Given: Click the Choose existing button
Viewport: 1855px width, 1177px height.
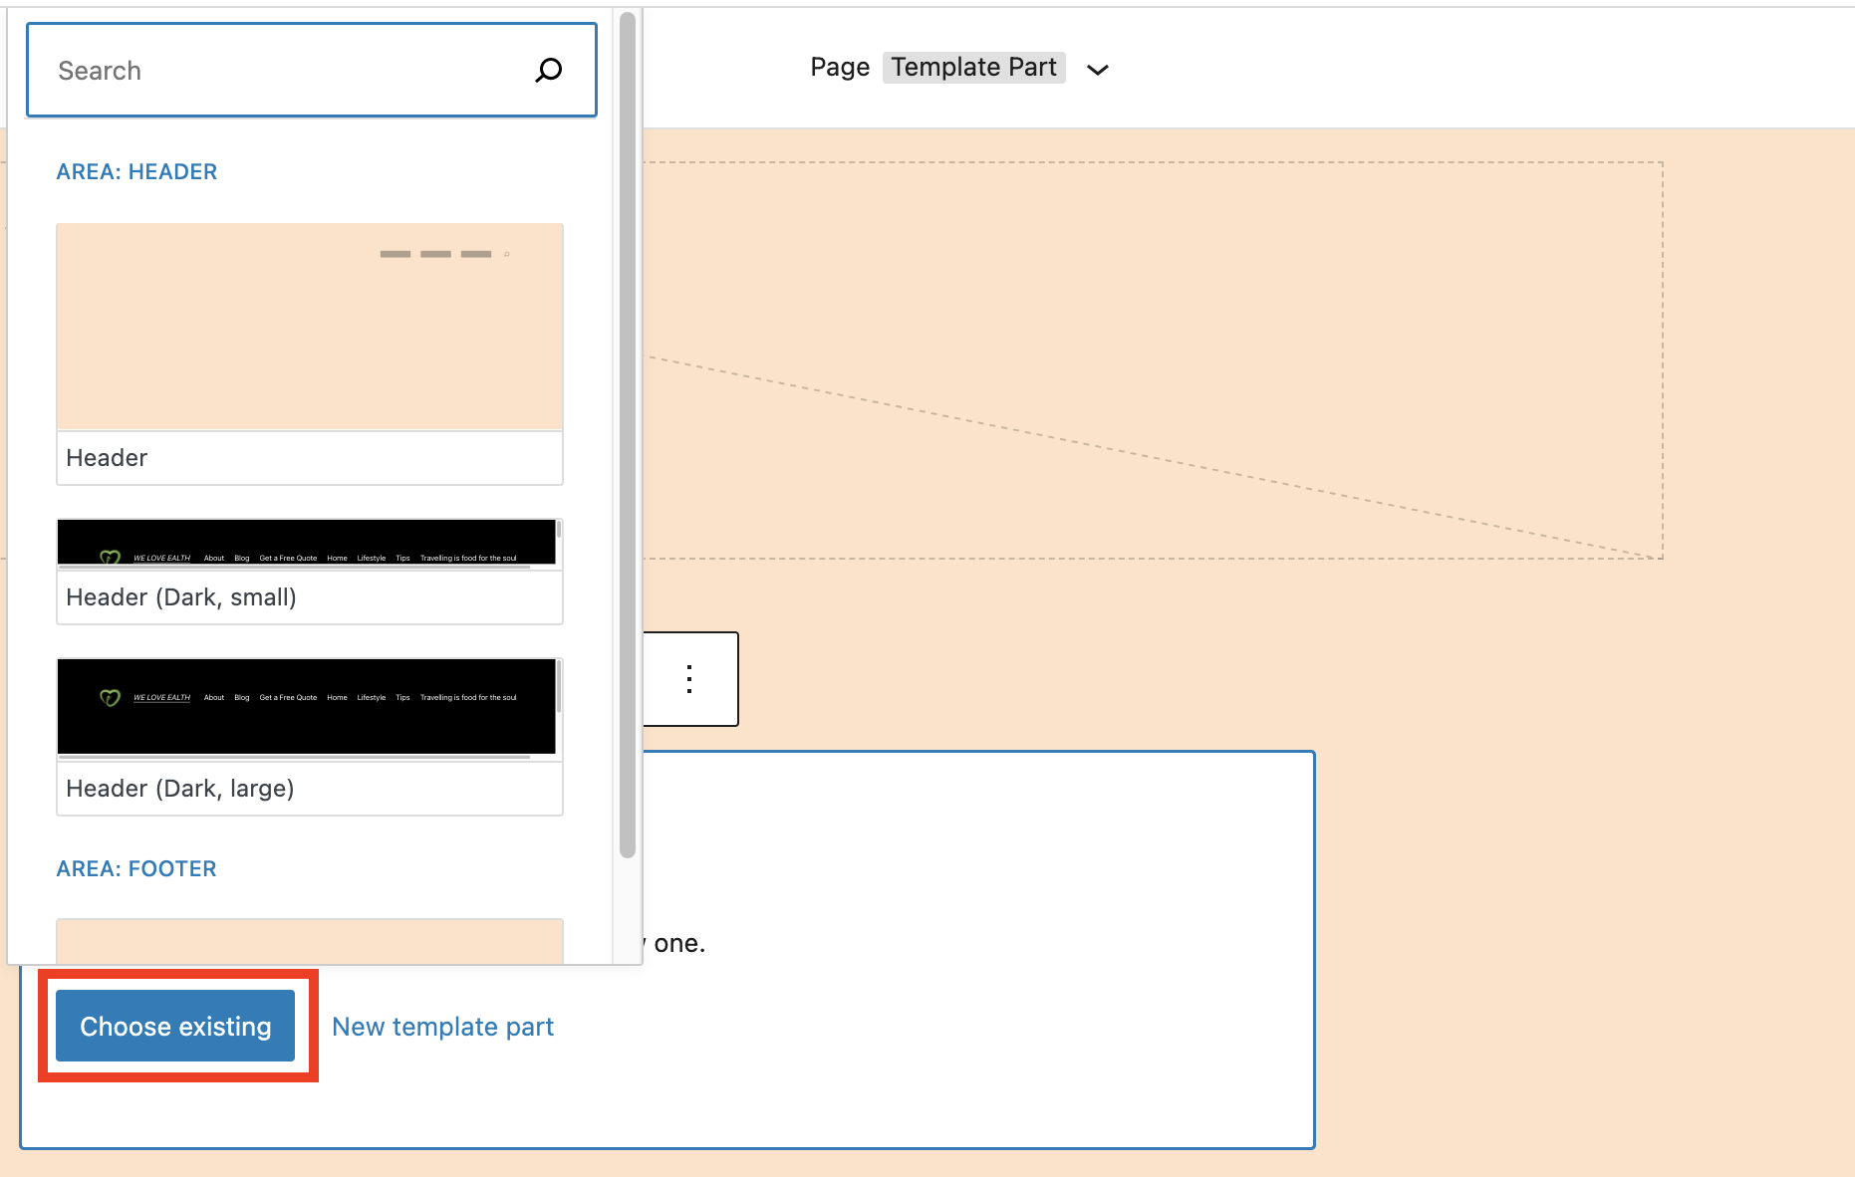Looking at the screenshot, I should 175,1026.
